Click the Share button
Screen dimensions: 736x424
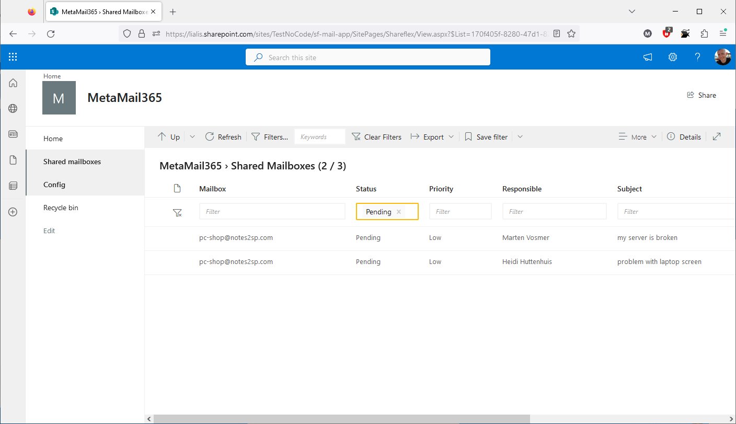tap(701, 95)
